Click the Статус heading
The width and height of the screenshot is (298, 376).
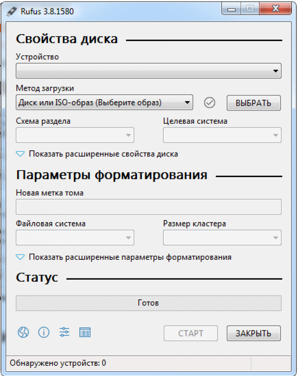37,278
